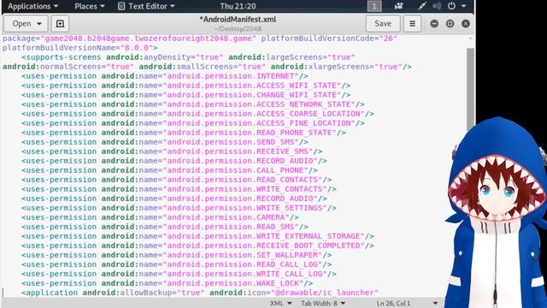Click the INTERNET permission line
The image size is (547, 308).
coord(165,76)
